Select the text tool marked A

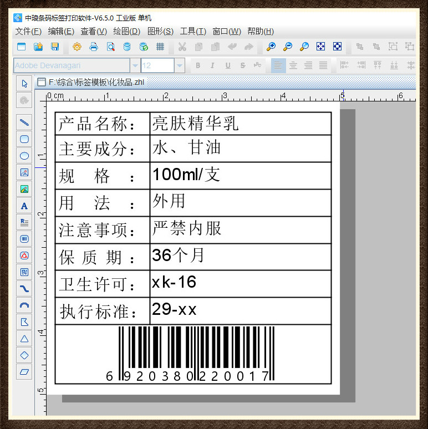tap(24, 206)
